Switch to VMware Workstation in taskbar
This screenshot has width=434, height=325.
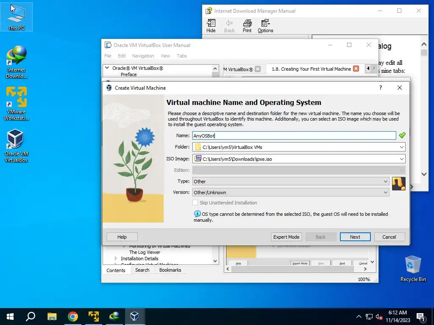pyautogui.click(x=94, y=317)
